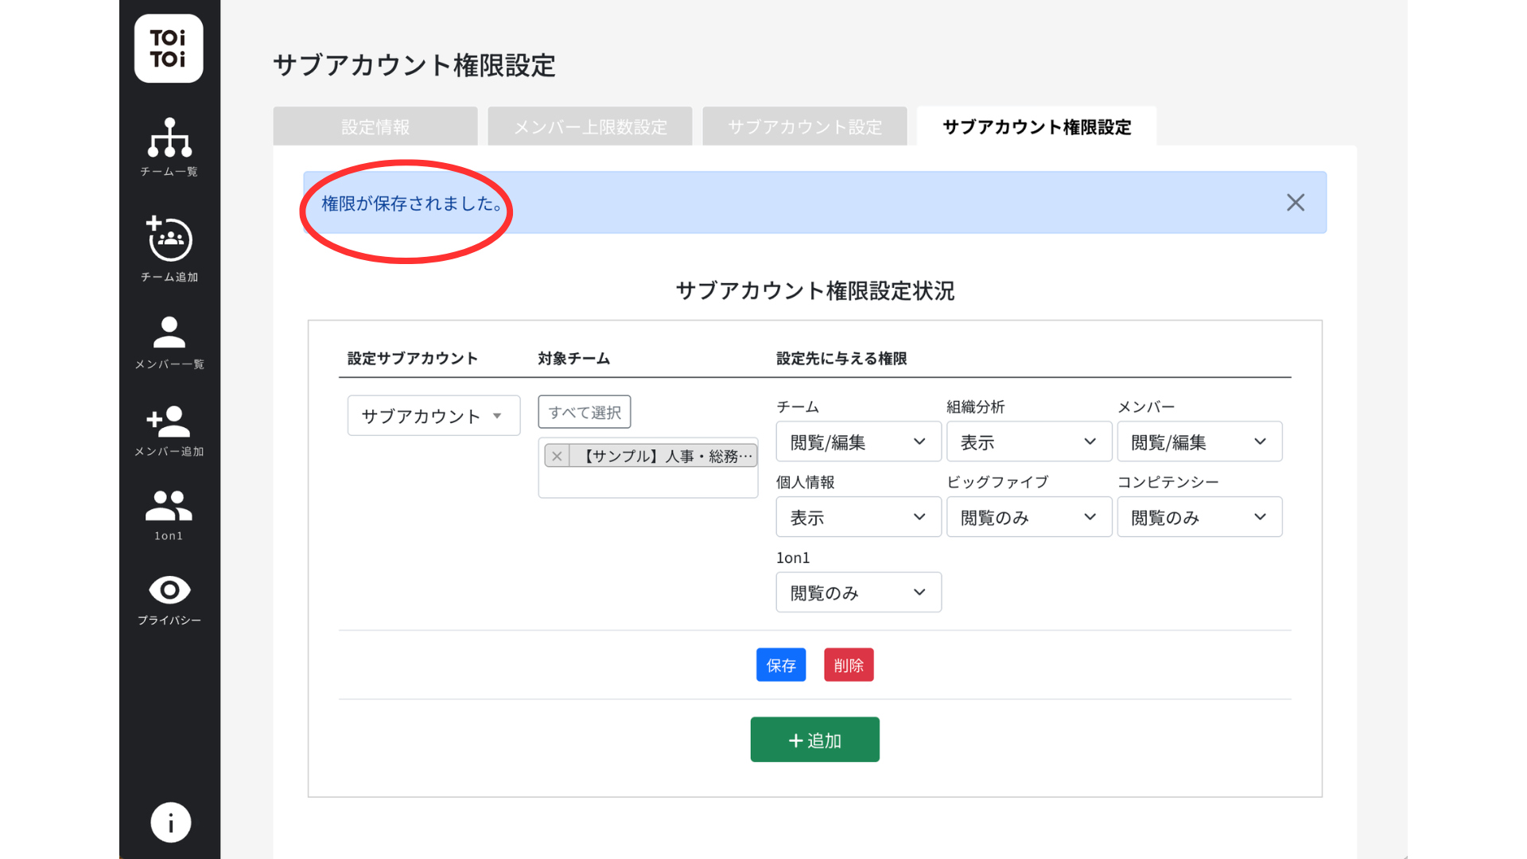The image size is (1527, 859).
Task: Click the 設定先に与える権限 column header
Action: [x=841, y=359]
